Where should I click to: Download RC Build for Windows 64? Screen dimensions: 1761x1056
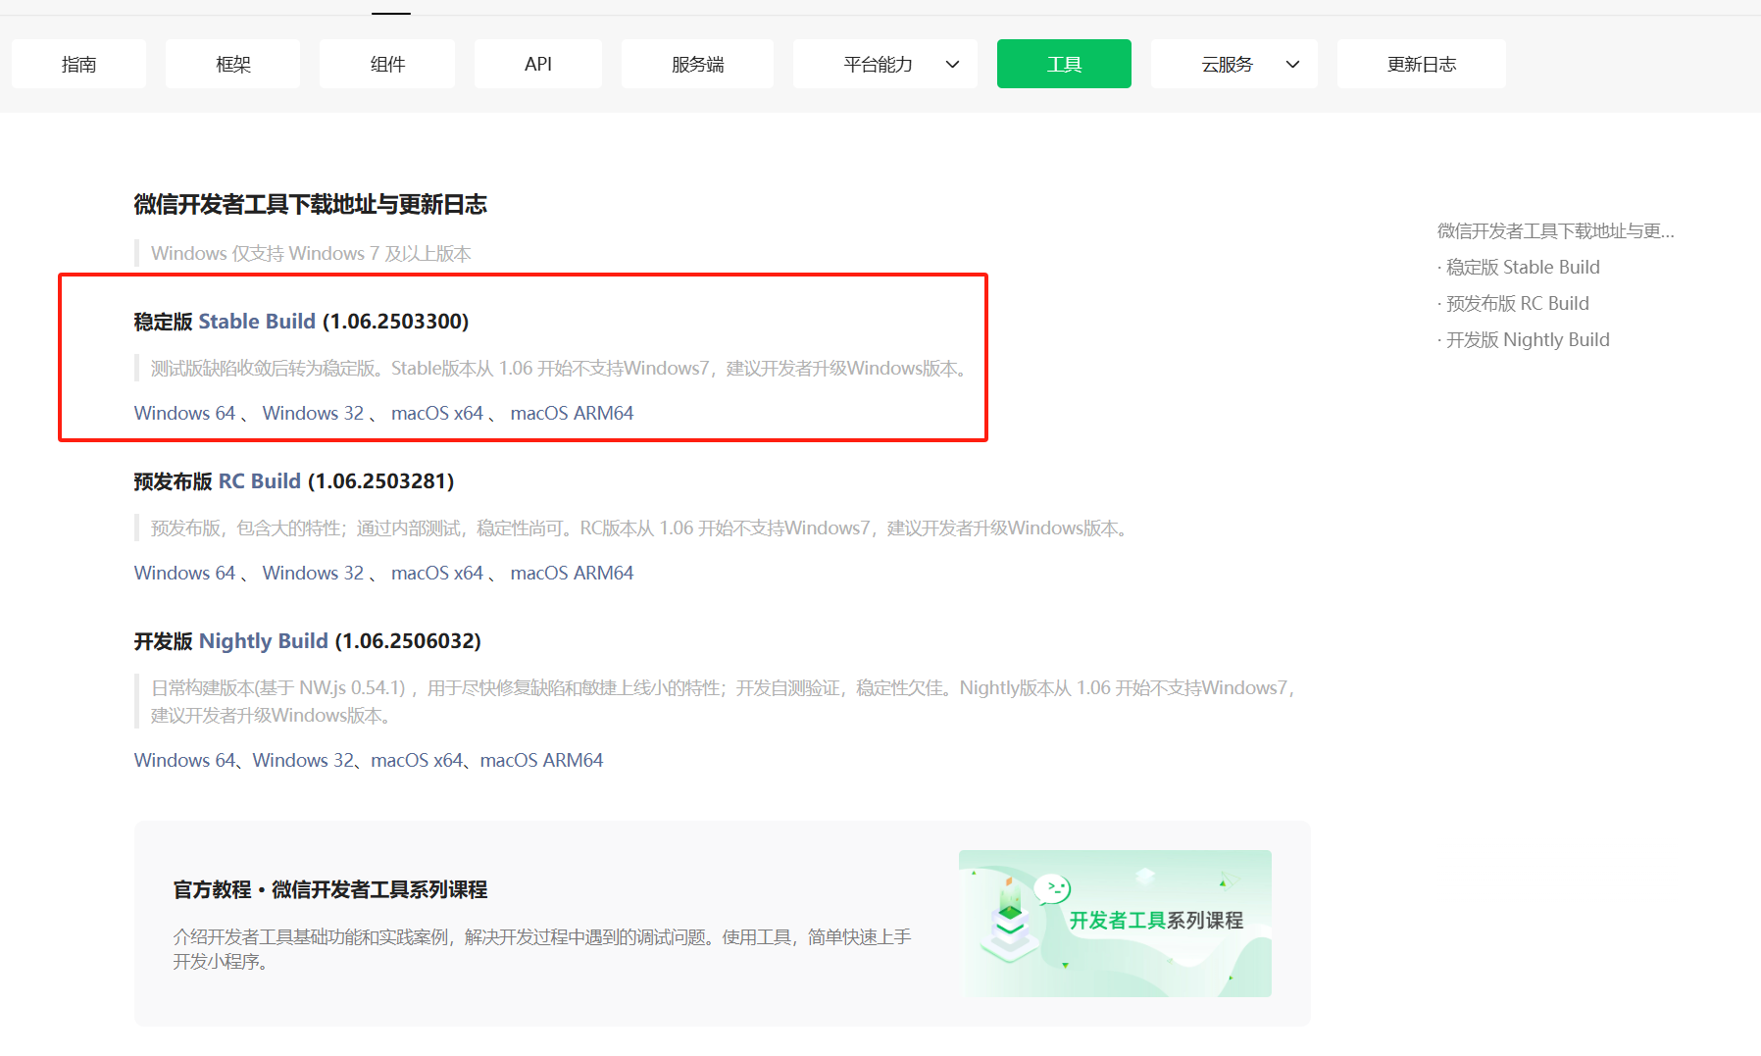[184, 573]
